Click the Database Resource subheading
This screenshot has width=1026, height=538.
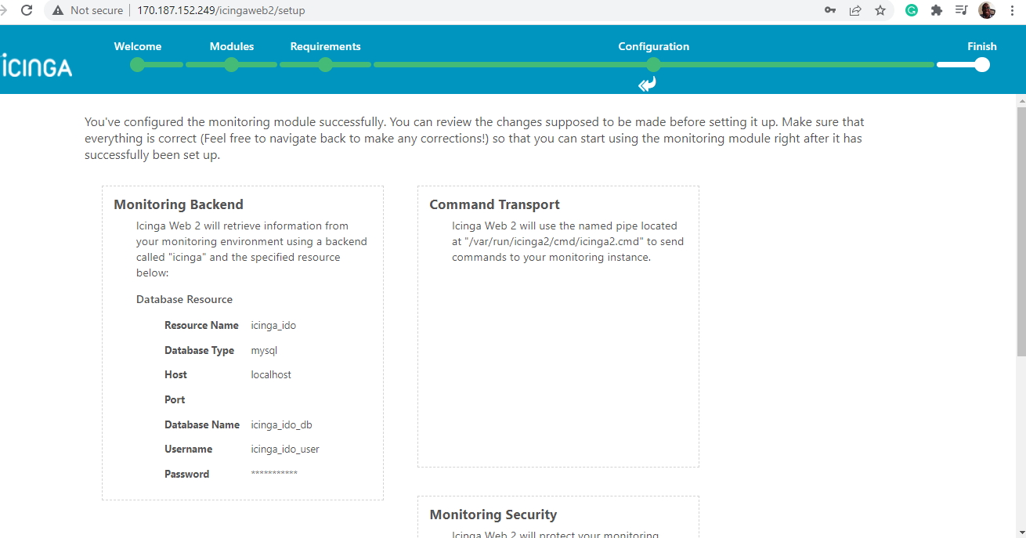pyautogui.click(x=184, y=299)
